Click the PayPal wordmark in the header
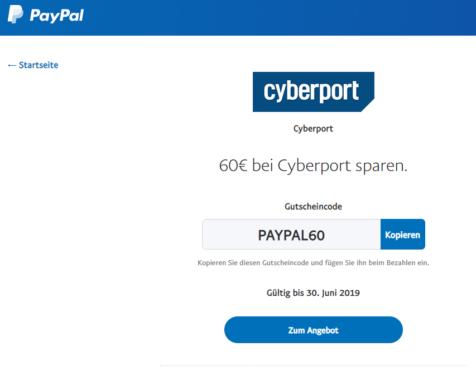This screenshot has width=476, height=376. coord(56,15)
